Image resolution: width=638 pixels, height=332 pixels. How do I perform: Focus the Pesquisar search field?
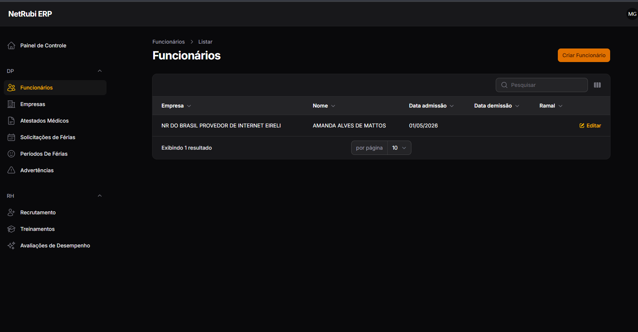point(542,85)
